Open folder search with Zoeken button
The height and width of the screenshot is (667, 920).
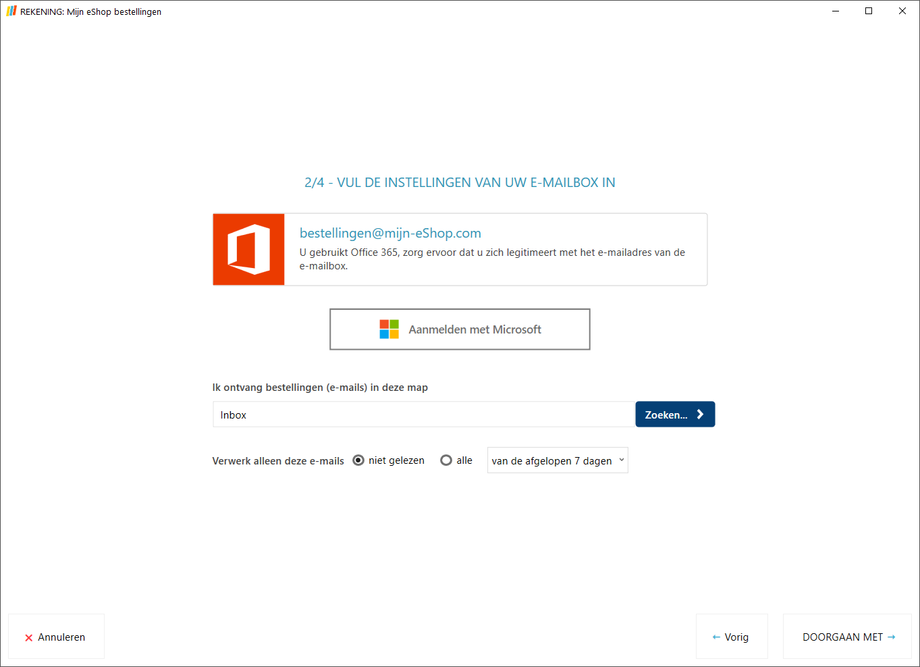tap(675, 415)
